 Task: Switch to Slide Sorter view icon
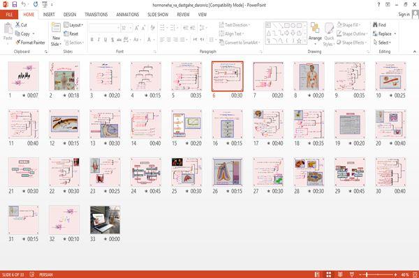[x=329, y=275]
